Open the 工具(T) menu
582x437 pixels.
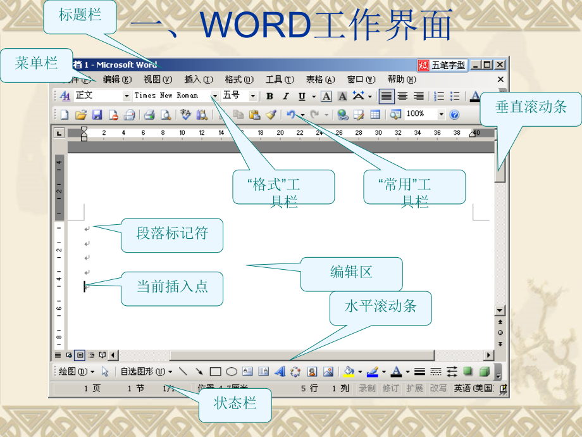[280, 79]
